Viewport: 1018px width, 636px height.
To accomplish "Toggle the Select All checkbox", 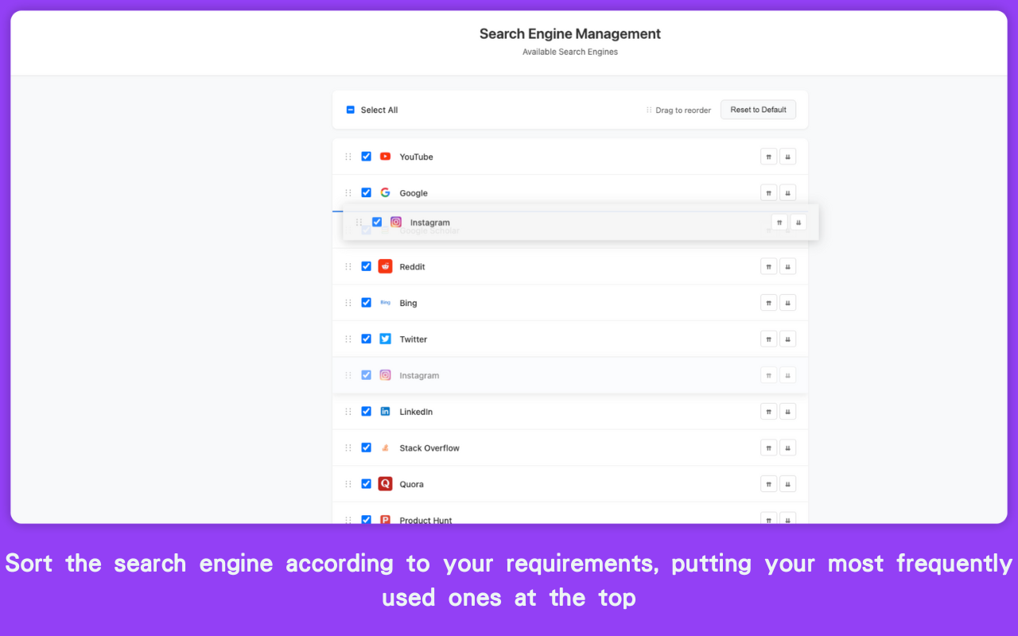I will pos(350,110).
